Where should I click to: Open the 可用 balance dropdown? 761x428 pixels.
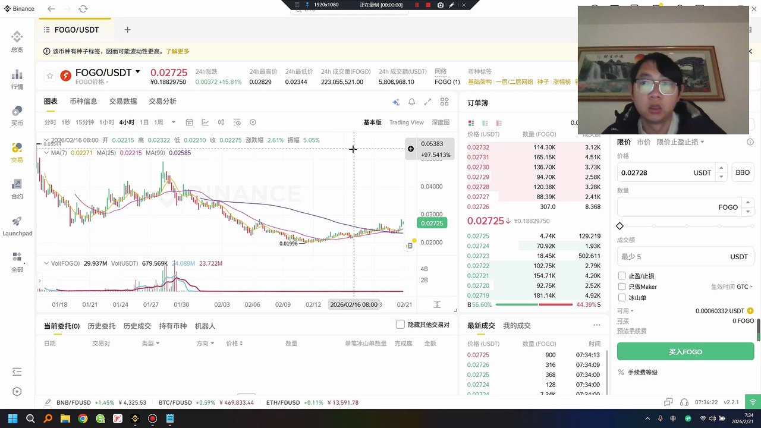click(625, 311)
